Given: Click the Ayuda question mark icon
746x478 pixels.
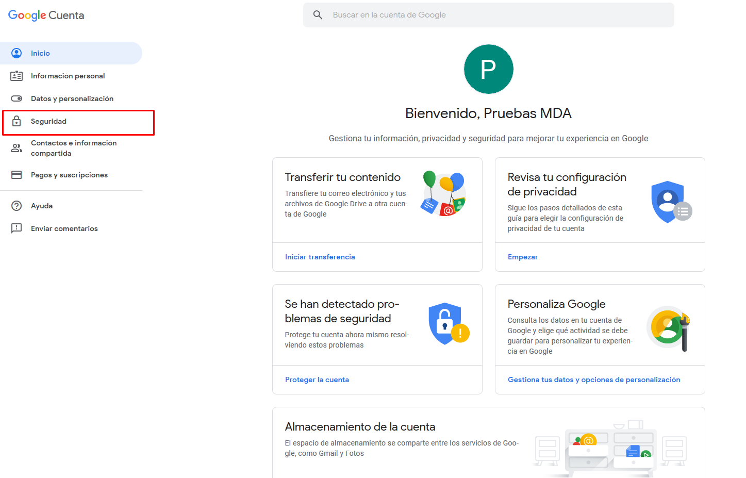Looking at the screenshot, I should 16,206.
